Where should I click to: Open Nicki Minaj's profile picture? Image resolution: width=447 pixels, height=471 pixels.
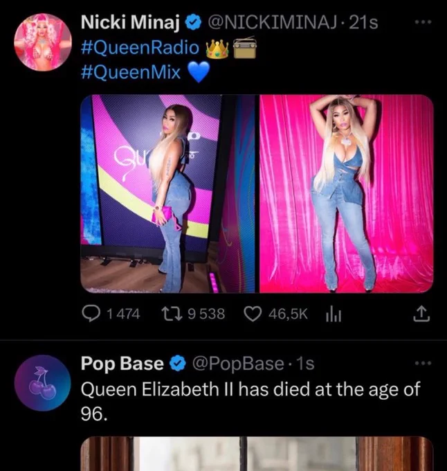point(43,42)
